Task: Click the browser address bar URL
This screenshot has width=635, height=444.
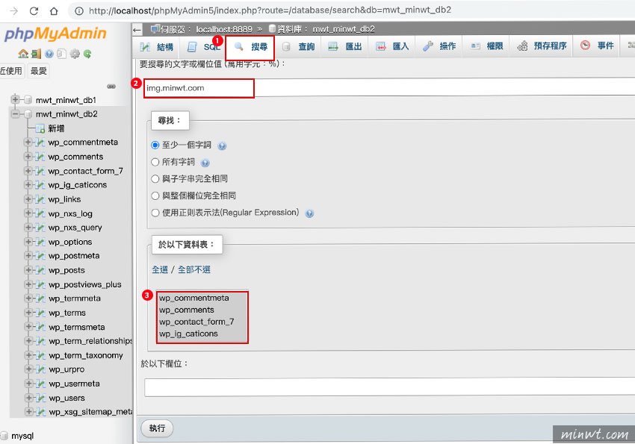Action: coord(270,10)
